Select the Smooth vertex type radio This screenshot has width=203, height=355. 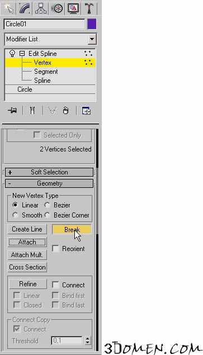click(16, 215)
